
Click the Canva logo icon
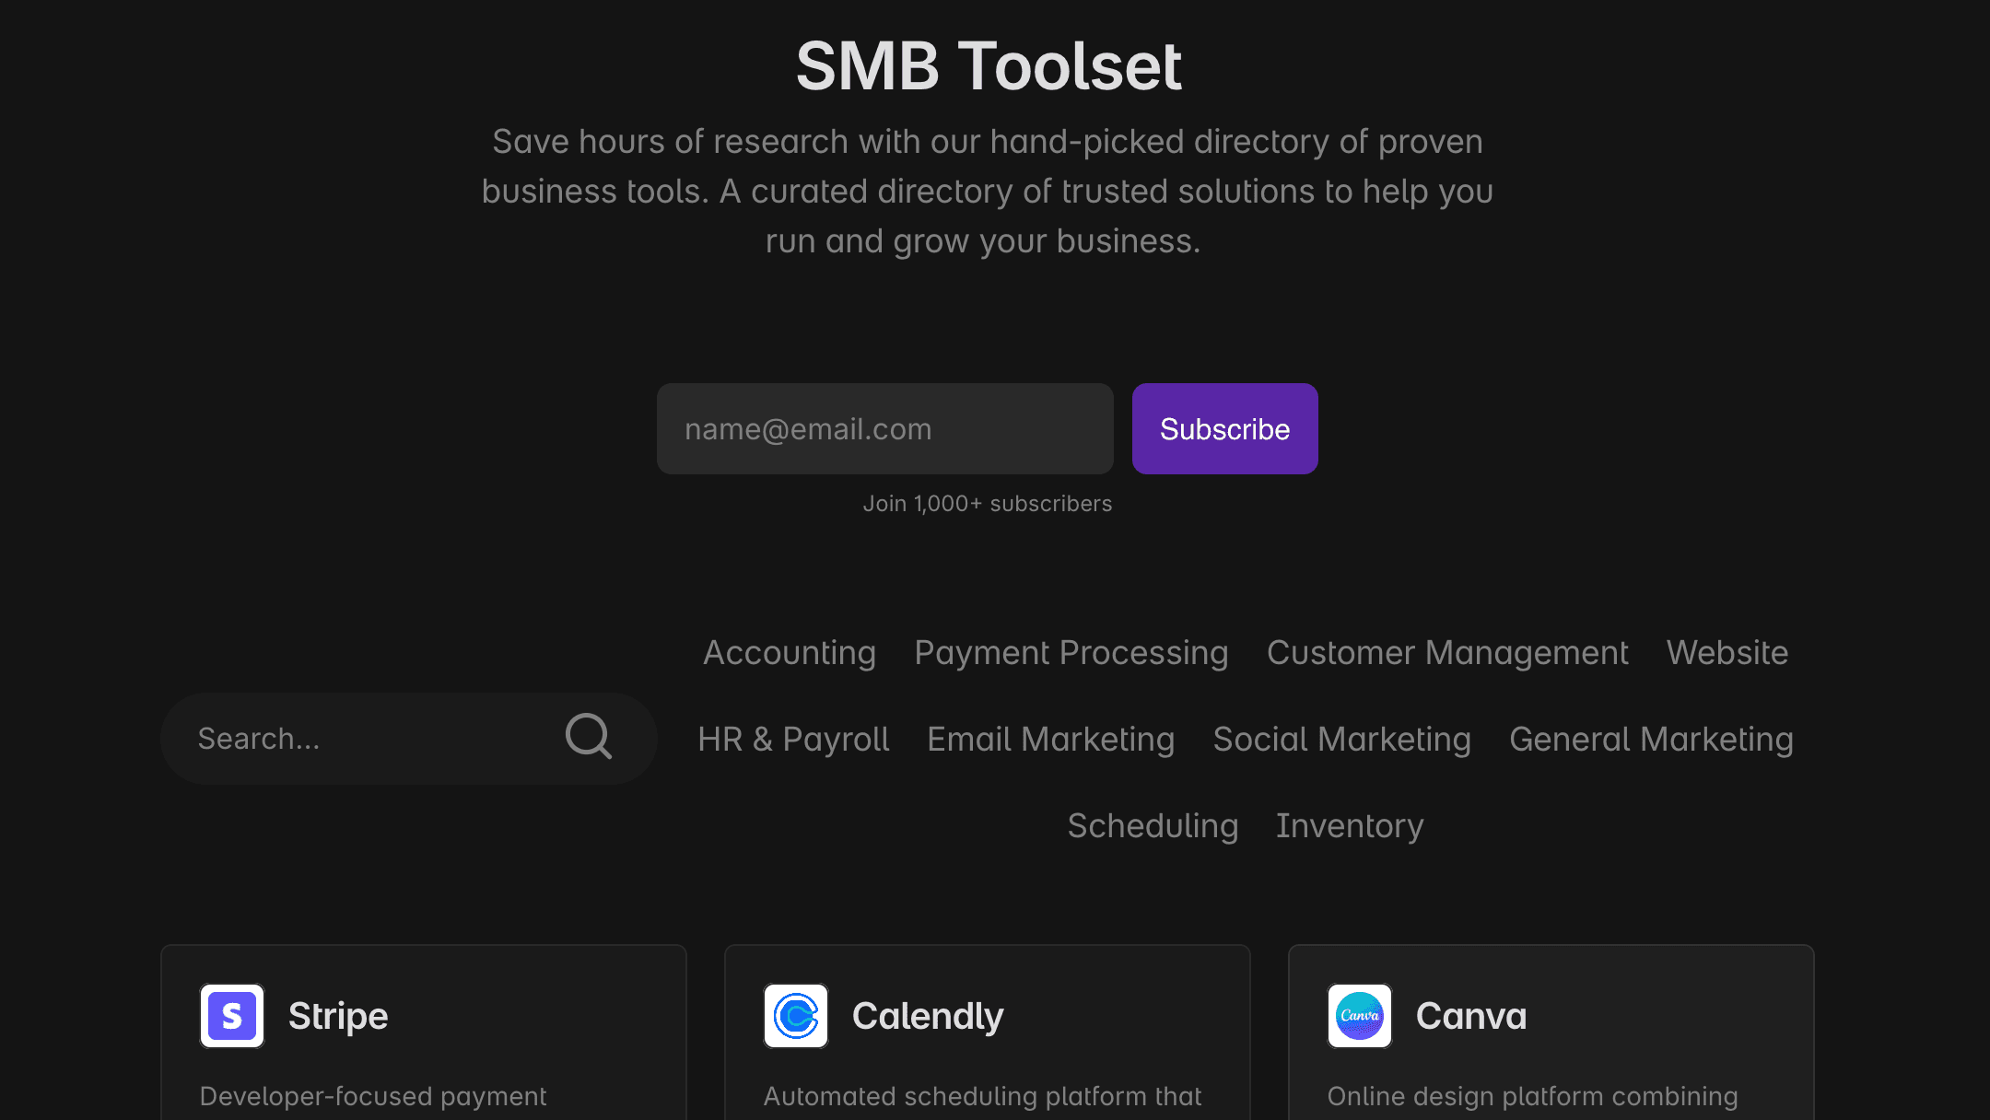tap(1360, 1016)
